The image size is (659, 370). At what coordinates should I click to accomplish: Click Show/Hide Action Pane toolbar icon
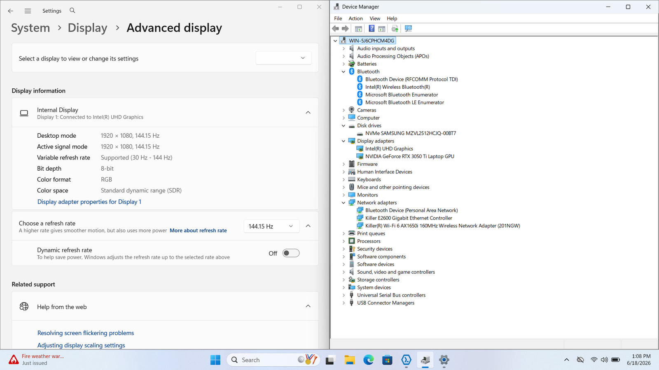coord(382,28)
